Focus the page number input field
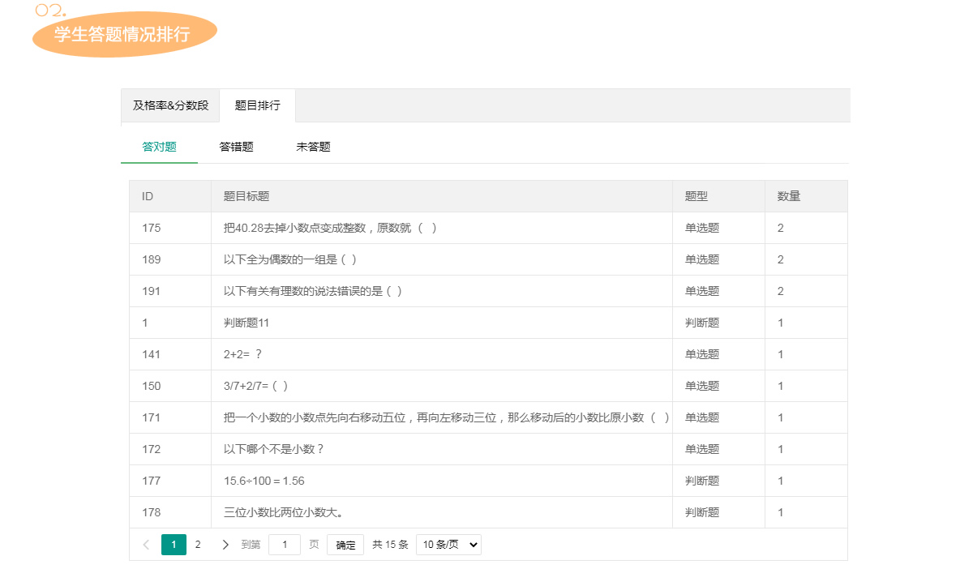The height and width of the screenshot is (569, 973). point(284,545)
